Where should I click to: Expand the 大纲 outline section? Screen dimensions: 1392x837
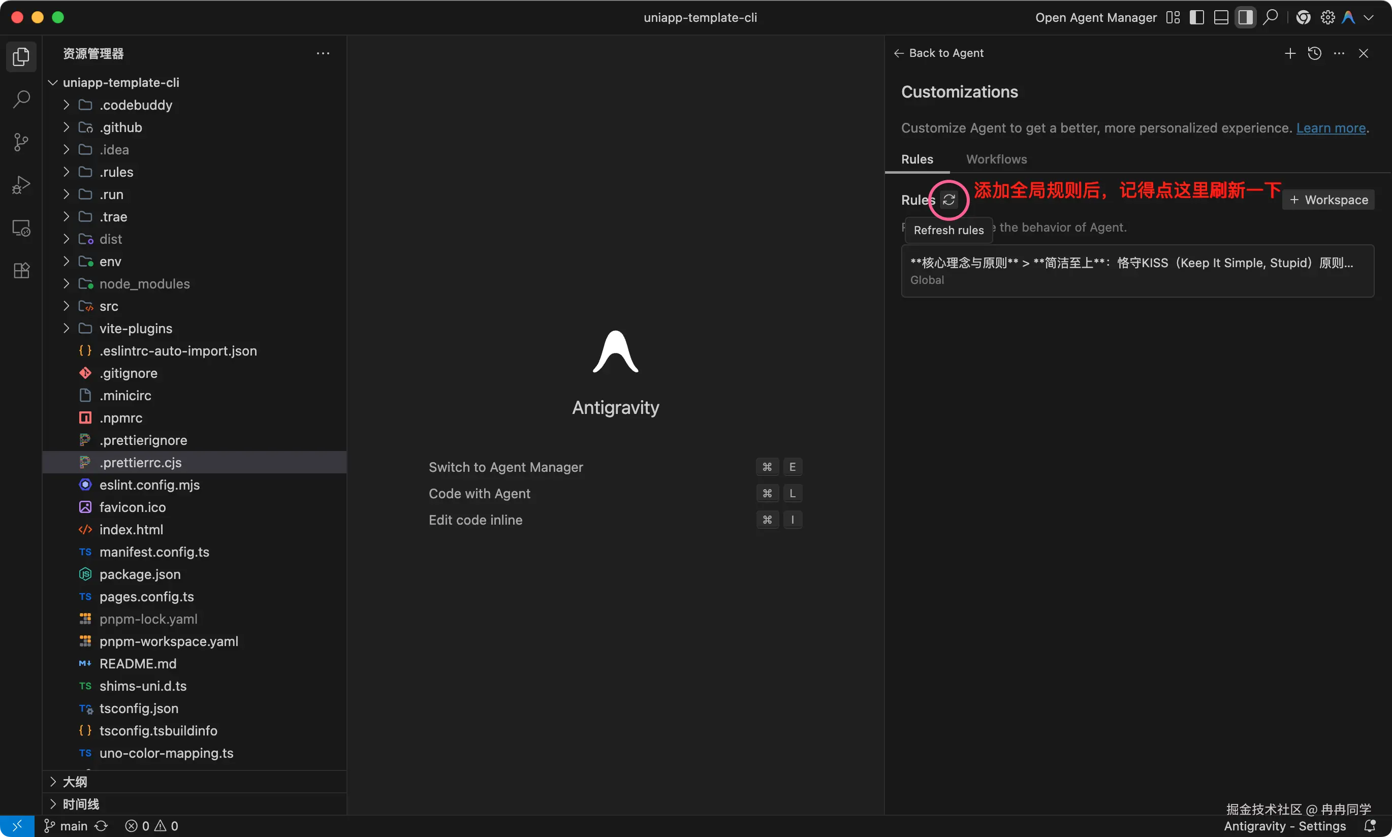(x=75, y=782)
